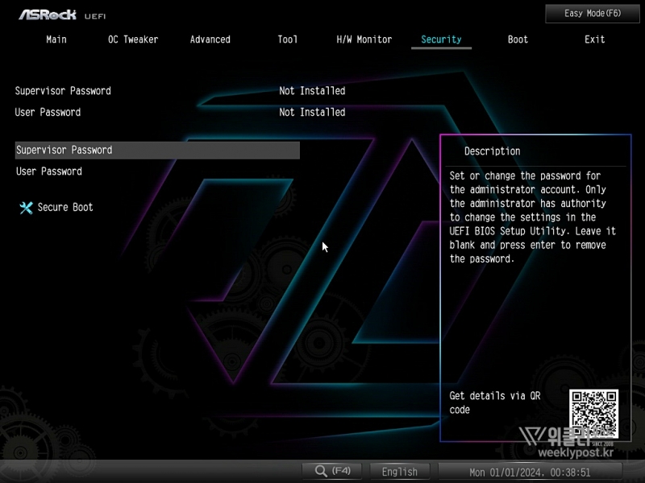Select the highlighted Supervisor Password entry
The height and width of the screenshot is (483, 645).
[157, 151]
